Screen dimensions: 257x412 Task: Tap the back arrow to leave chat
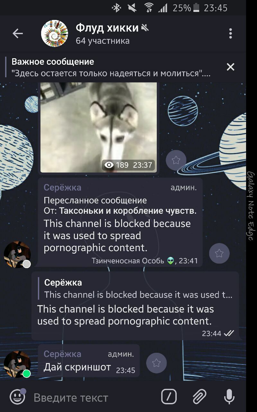coord(18,33)
